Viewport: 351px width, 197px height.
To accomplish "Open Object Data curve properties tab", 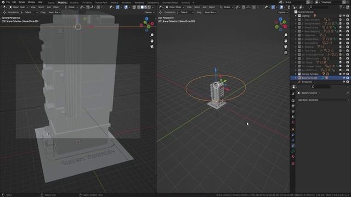I will (x=293, y=151).
